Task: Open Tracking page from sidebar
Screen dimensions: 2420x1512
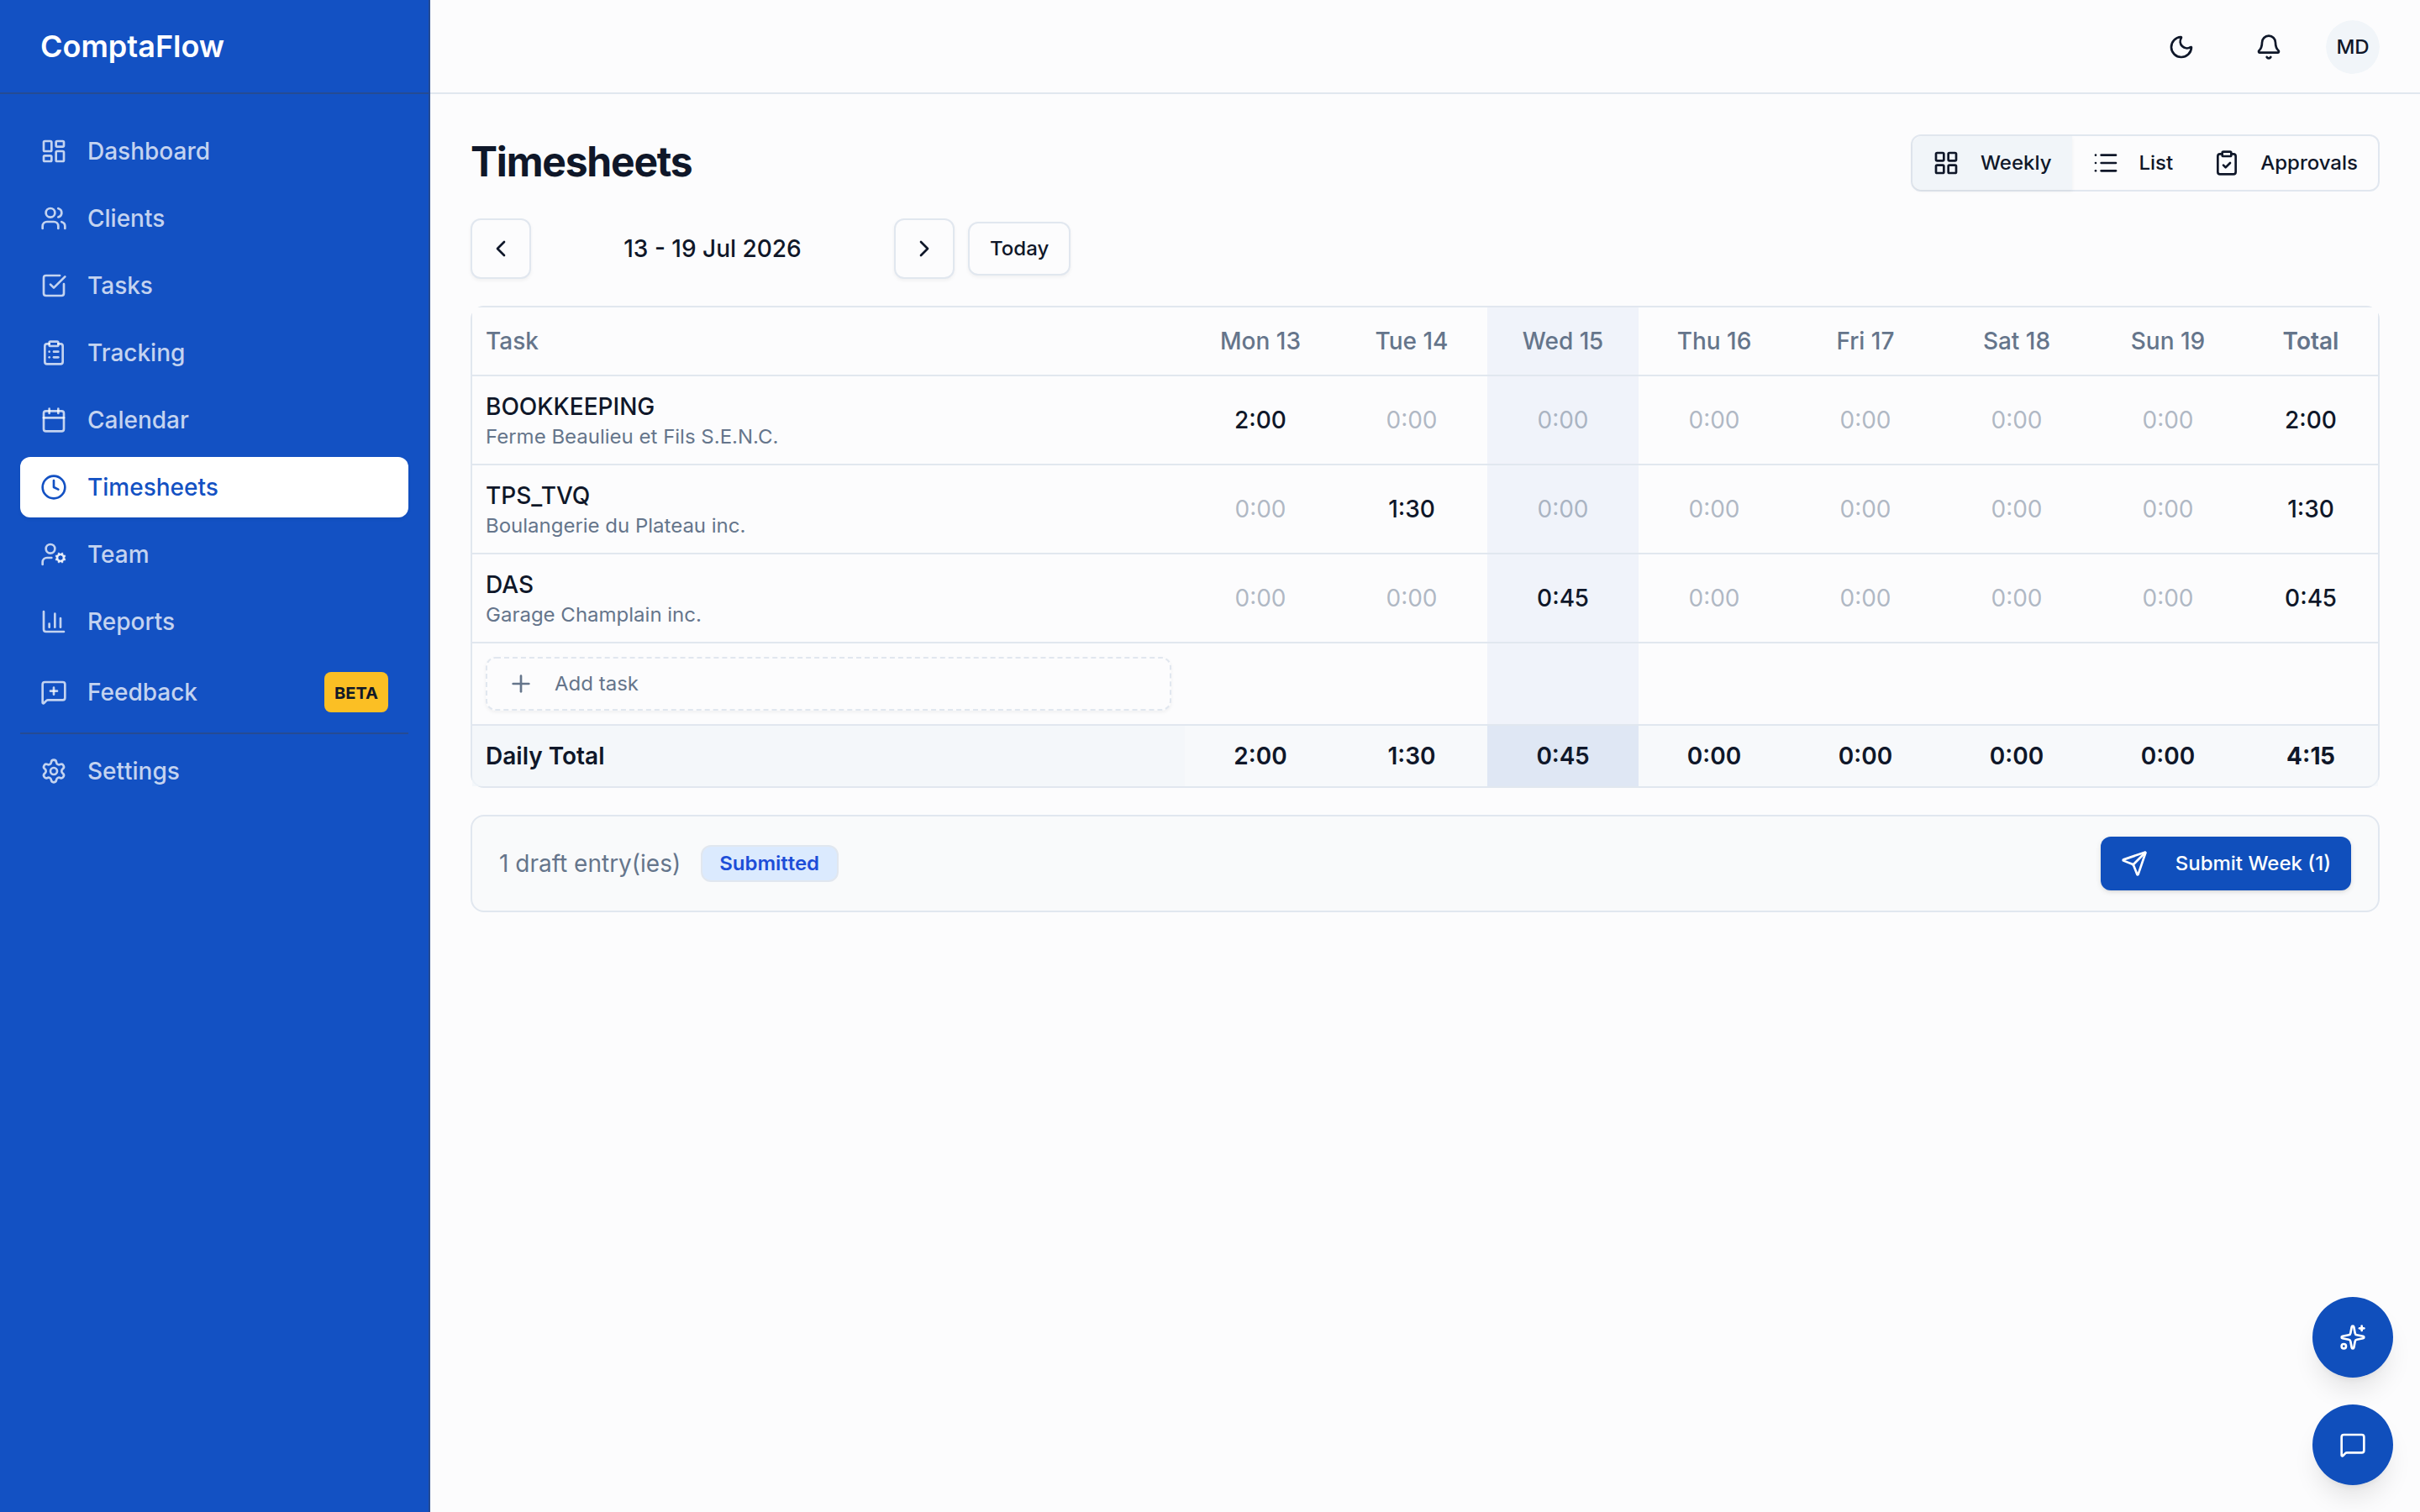Action: point(214,353)
